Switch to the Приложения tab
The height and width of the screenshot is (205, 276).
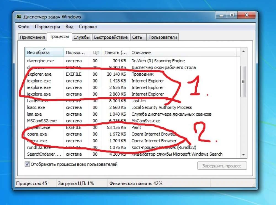32,37
